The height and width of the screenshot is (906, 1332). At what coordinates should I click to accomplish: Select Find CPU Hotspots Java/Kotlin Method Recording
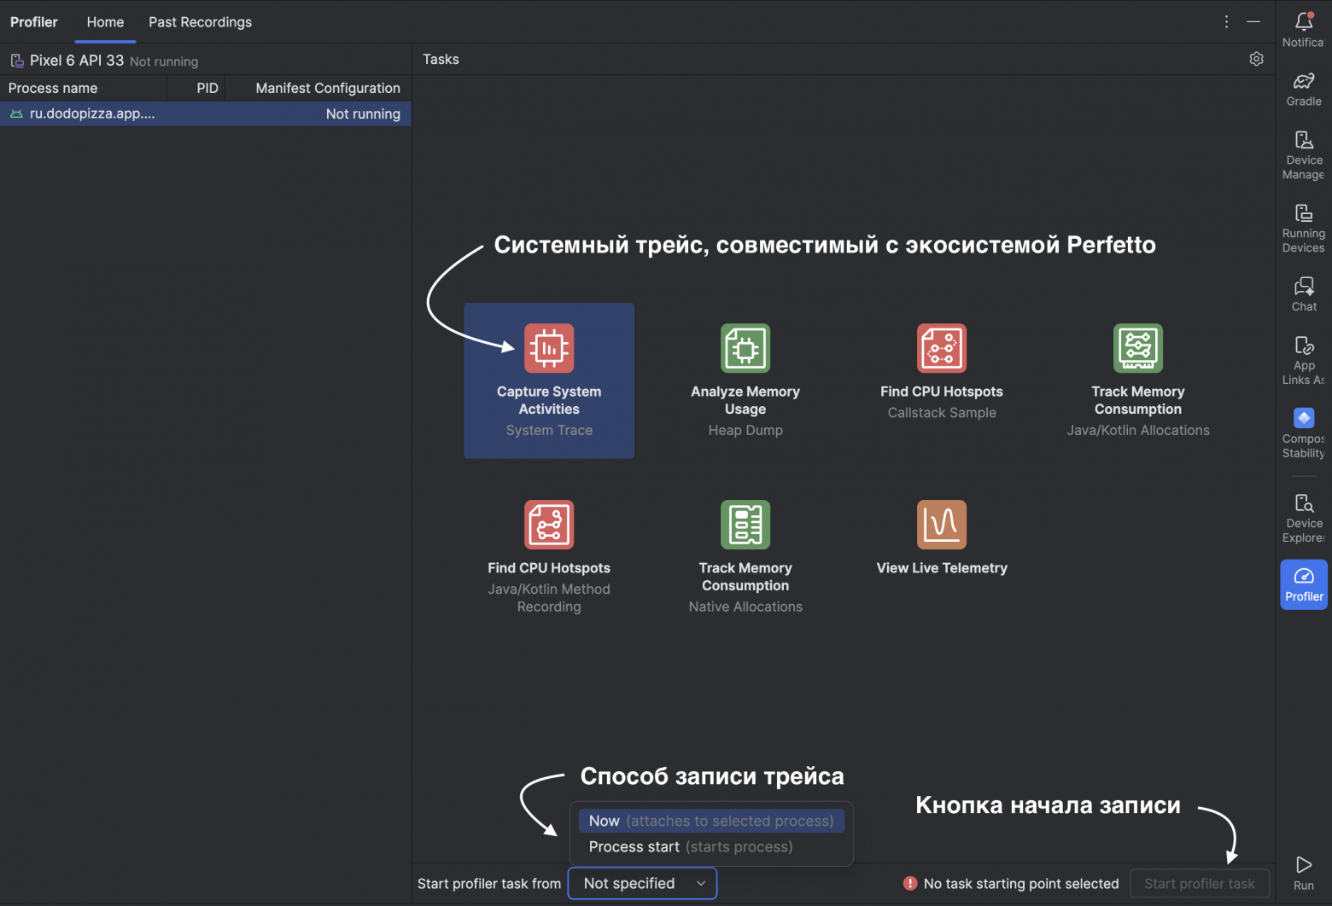point(548,556)
